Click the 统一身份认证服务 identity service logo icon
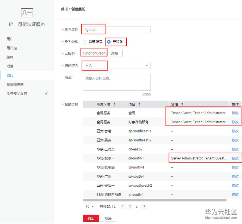Image resolution: width=242 pixels, height=224 pixels. pos(26,13)
